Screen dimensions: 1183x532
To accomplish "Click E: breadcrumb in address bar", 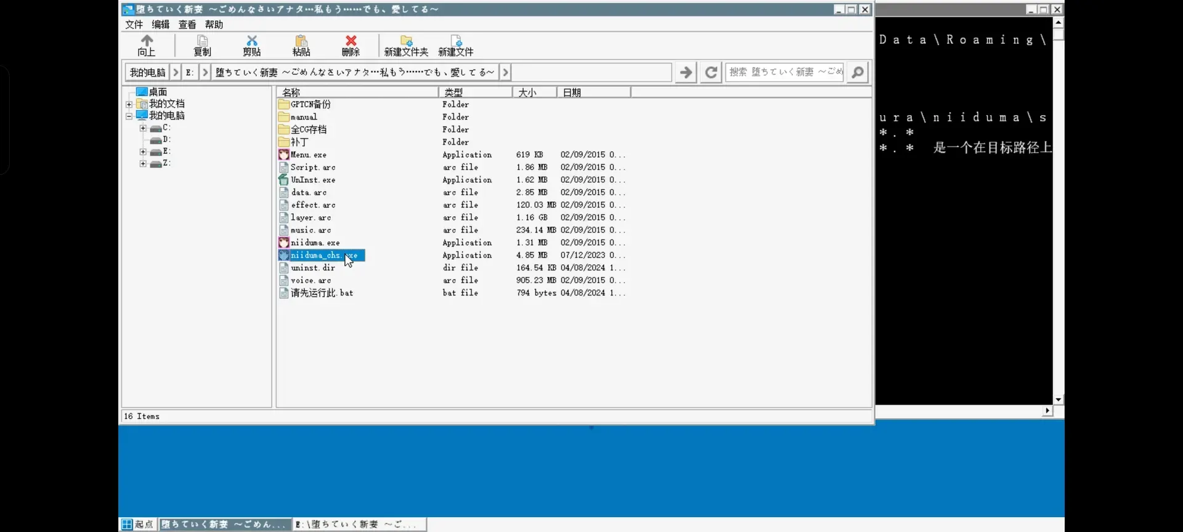I will (x=190, y=72).
